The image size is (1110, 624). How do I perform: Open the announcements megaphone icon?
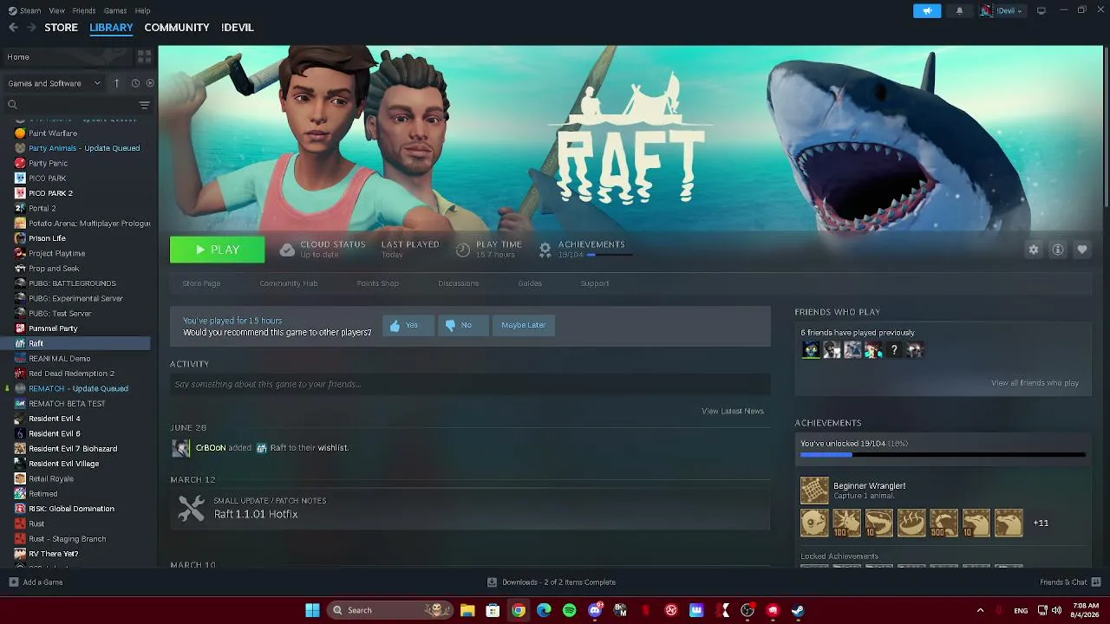pos(927,10)
